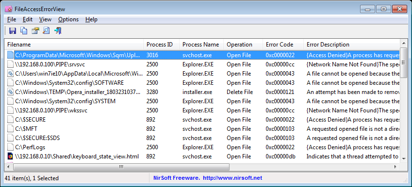Click the horizontal scrollbar thumb
Image resolution: width=412 pixels, height=187 pixels.
(x=121, y=167)
